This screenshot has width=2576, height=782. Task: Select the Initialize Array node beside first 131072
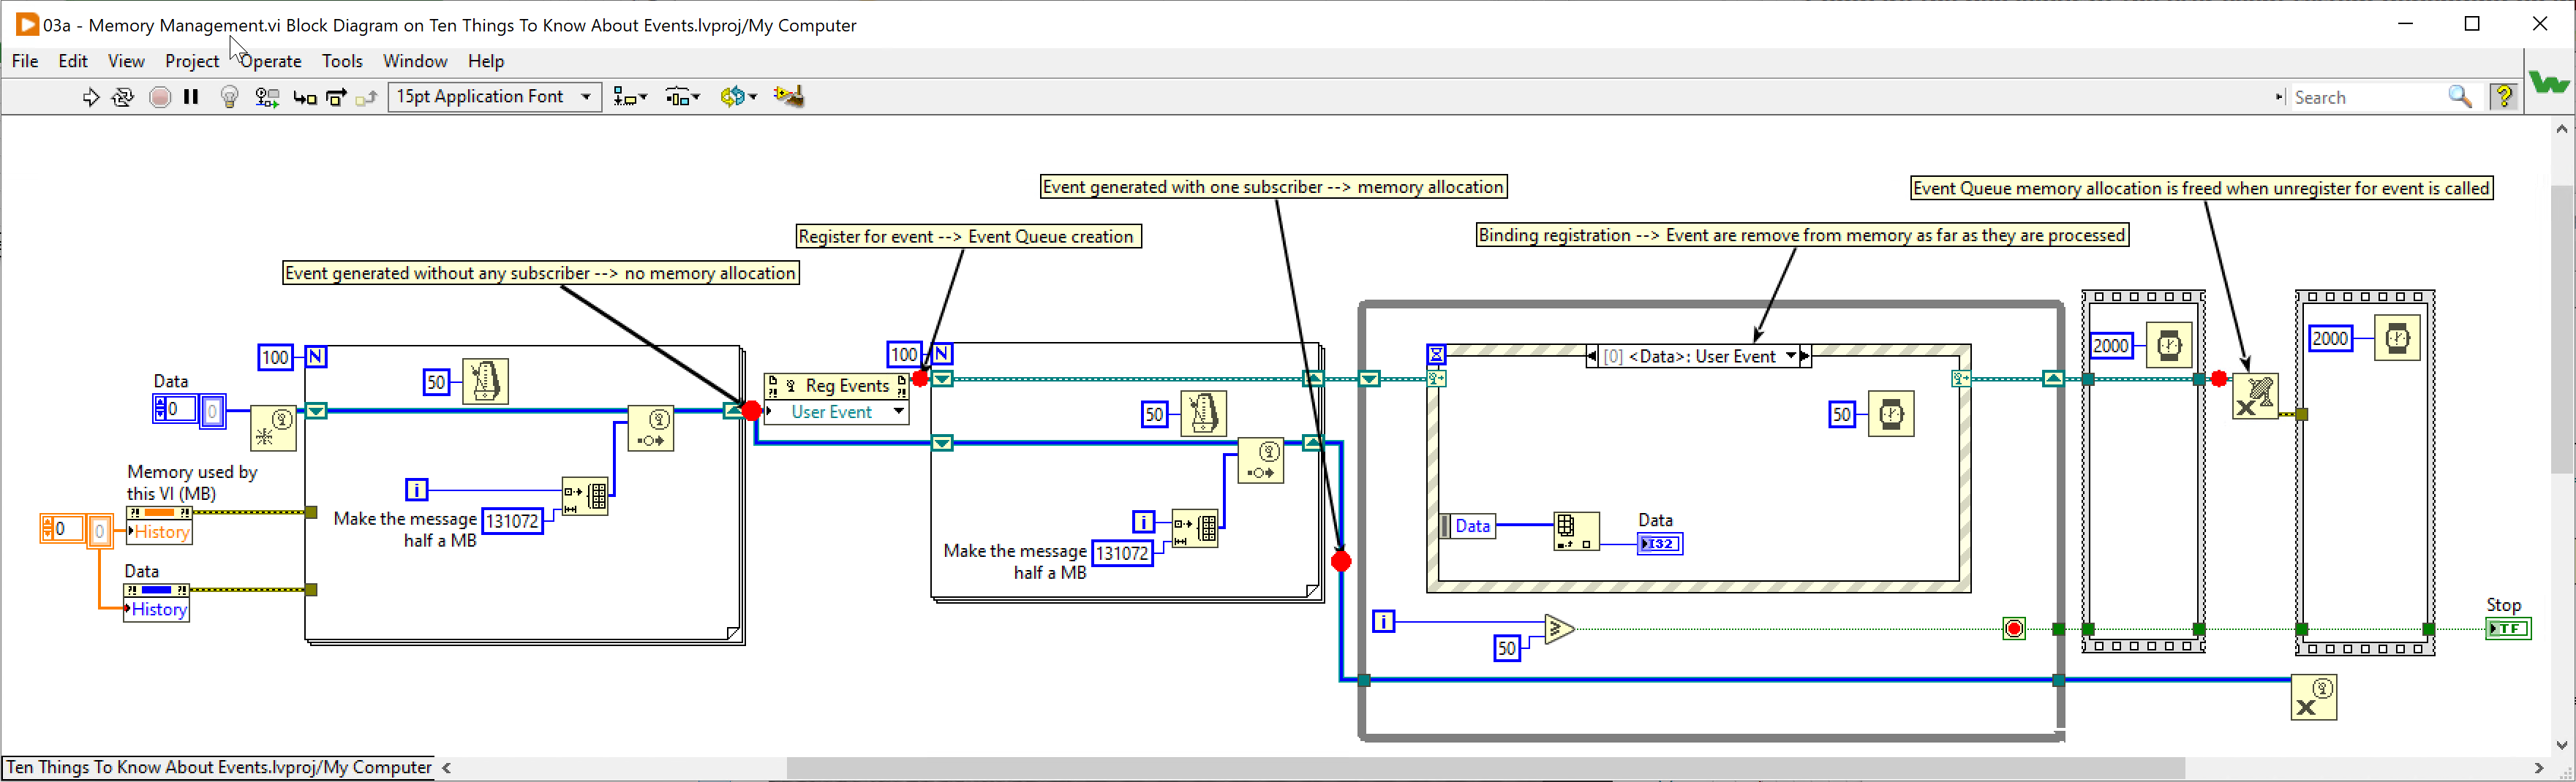point(585,496)
